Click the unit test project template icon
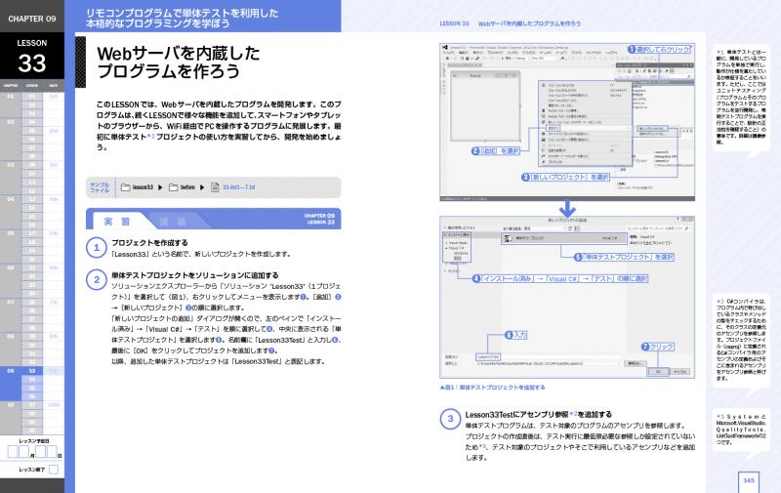The width and height of the screenshot is (781, 493). pos(508,238)
